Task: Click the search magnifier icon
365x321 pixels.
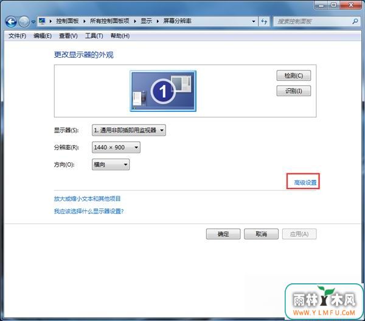Action: point(355,21)
